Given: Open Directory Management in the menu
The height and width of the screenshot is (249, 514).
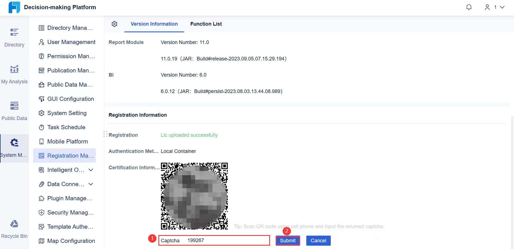Looking at the screenshot, I should pyautogui.click(x=65, y=28).
